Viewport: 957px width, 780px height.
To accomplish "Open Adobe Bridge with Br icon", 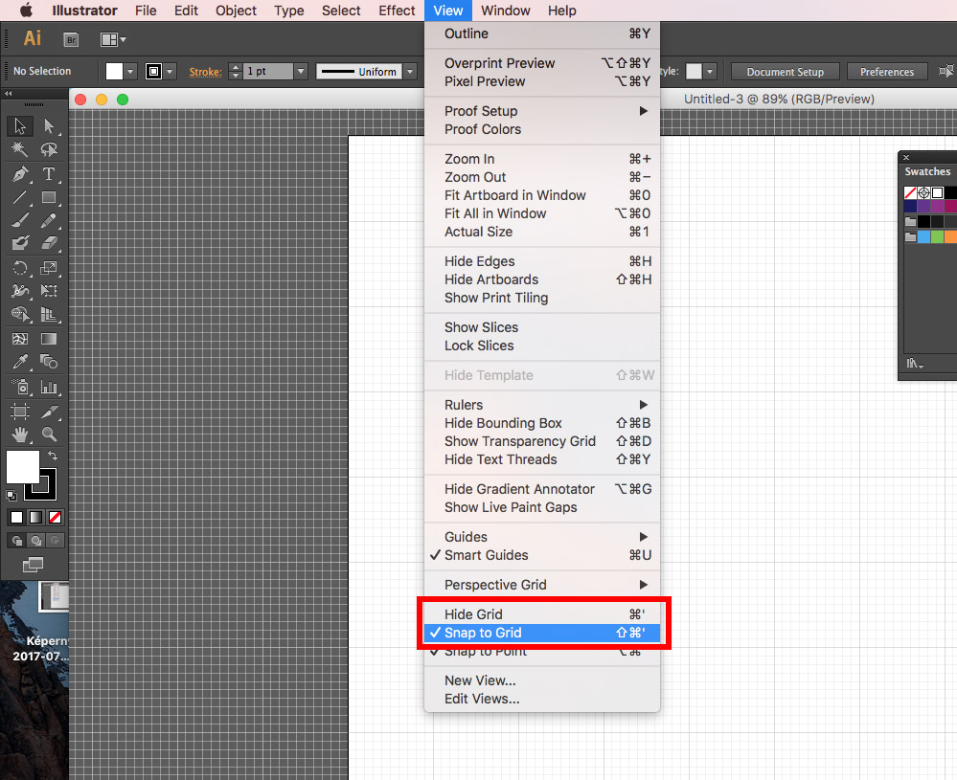I will pos(71,39).
